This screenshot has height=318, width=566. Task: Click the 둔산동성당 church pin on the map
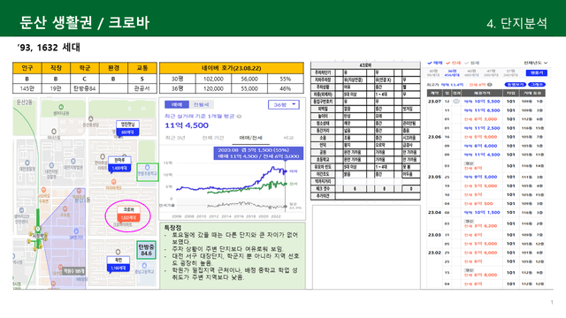tap(90, 118)
